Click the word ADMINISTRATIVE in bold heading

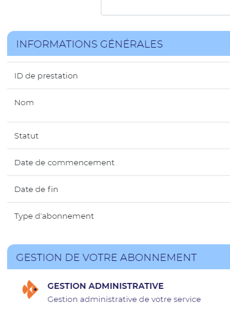pyautogui.click(x=126, y=286)
